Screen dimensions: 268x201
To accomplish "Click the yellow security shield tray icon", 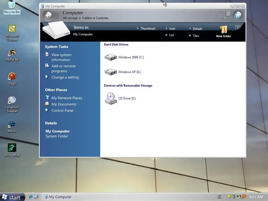I will (x=229, y=197).
